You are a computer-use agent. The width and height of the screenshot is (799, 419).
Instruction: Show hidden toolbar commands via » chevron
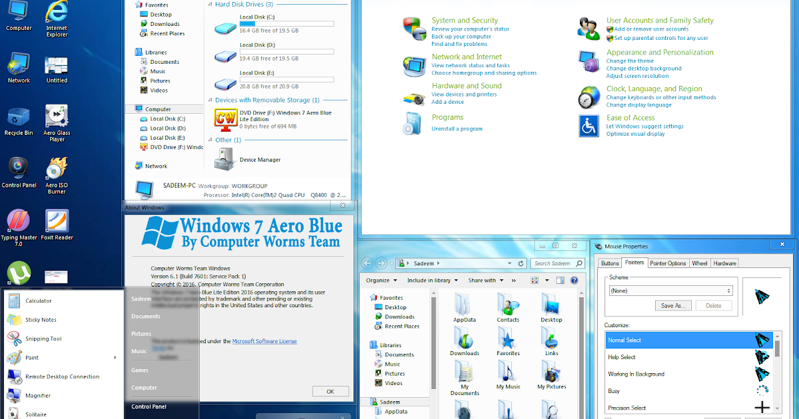tap(514, 281)
